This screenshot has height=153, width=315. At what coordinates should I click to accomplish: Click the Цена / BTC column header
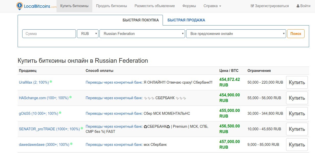[229, 71]
